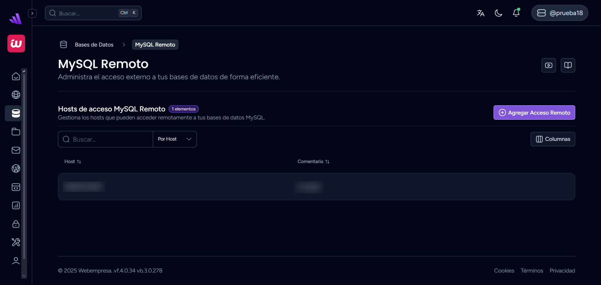
Task: Open the Email envelope icon in sidebar
Action: [16, 150]
